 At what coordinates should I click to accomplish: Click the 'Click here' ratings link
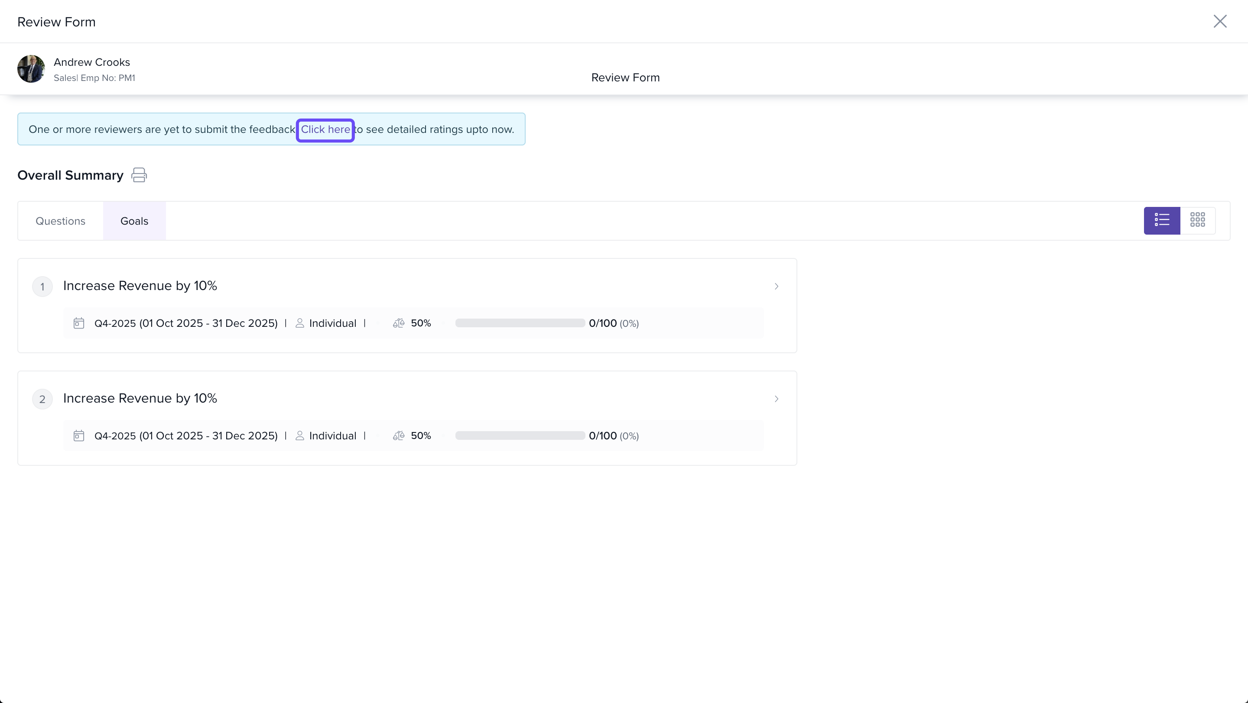click(x=325, y=130)
